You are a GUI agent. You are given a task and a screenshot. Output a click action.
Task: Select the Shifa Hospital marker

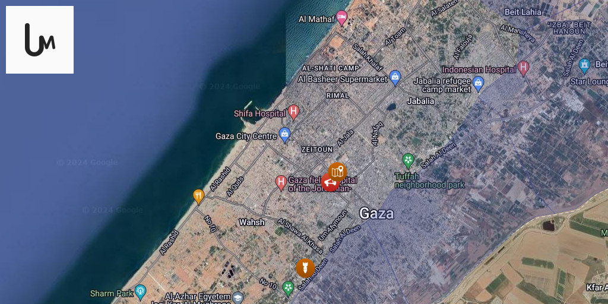(x=293, y=112)
